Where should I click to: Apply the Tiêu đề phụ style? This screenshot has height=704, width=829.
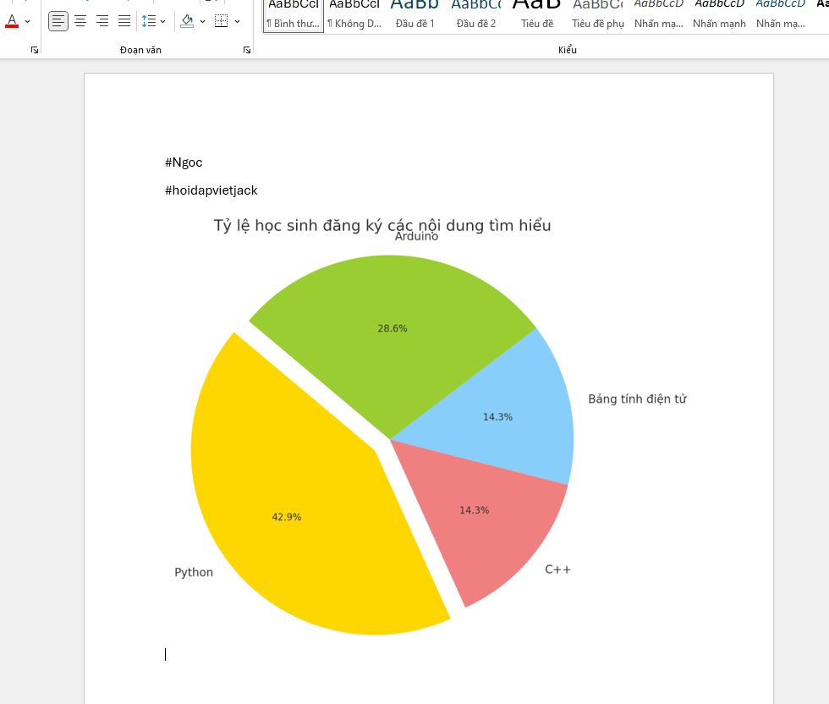click(x=597, y=14)
